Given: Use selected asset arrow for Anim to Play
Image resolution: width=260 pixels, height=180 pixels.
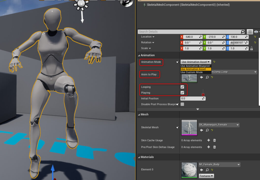Looking at the screenshot, I should coord(201,77).
